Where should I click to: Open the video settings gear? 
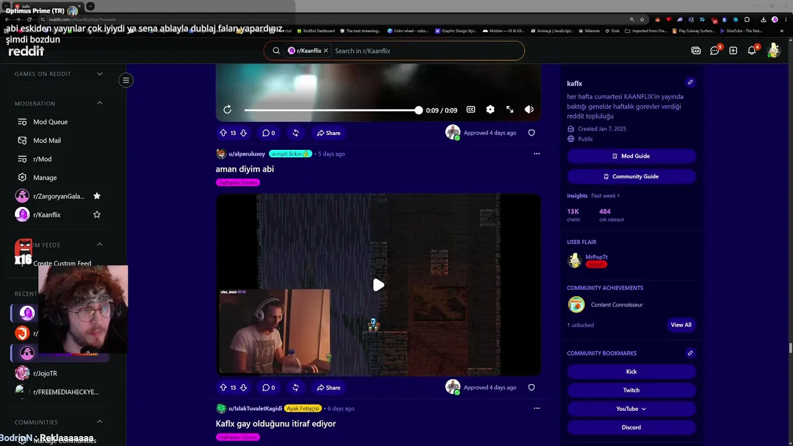(x=490, y=110)
